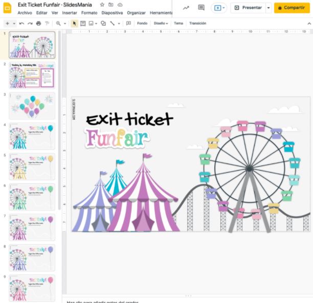Add a new slide with plus icon
This screenshot has width=313, height=303.
[x=7, y=24]
